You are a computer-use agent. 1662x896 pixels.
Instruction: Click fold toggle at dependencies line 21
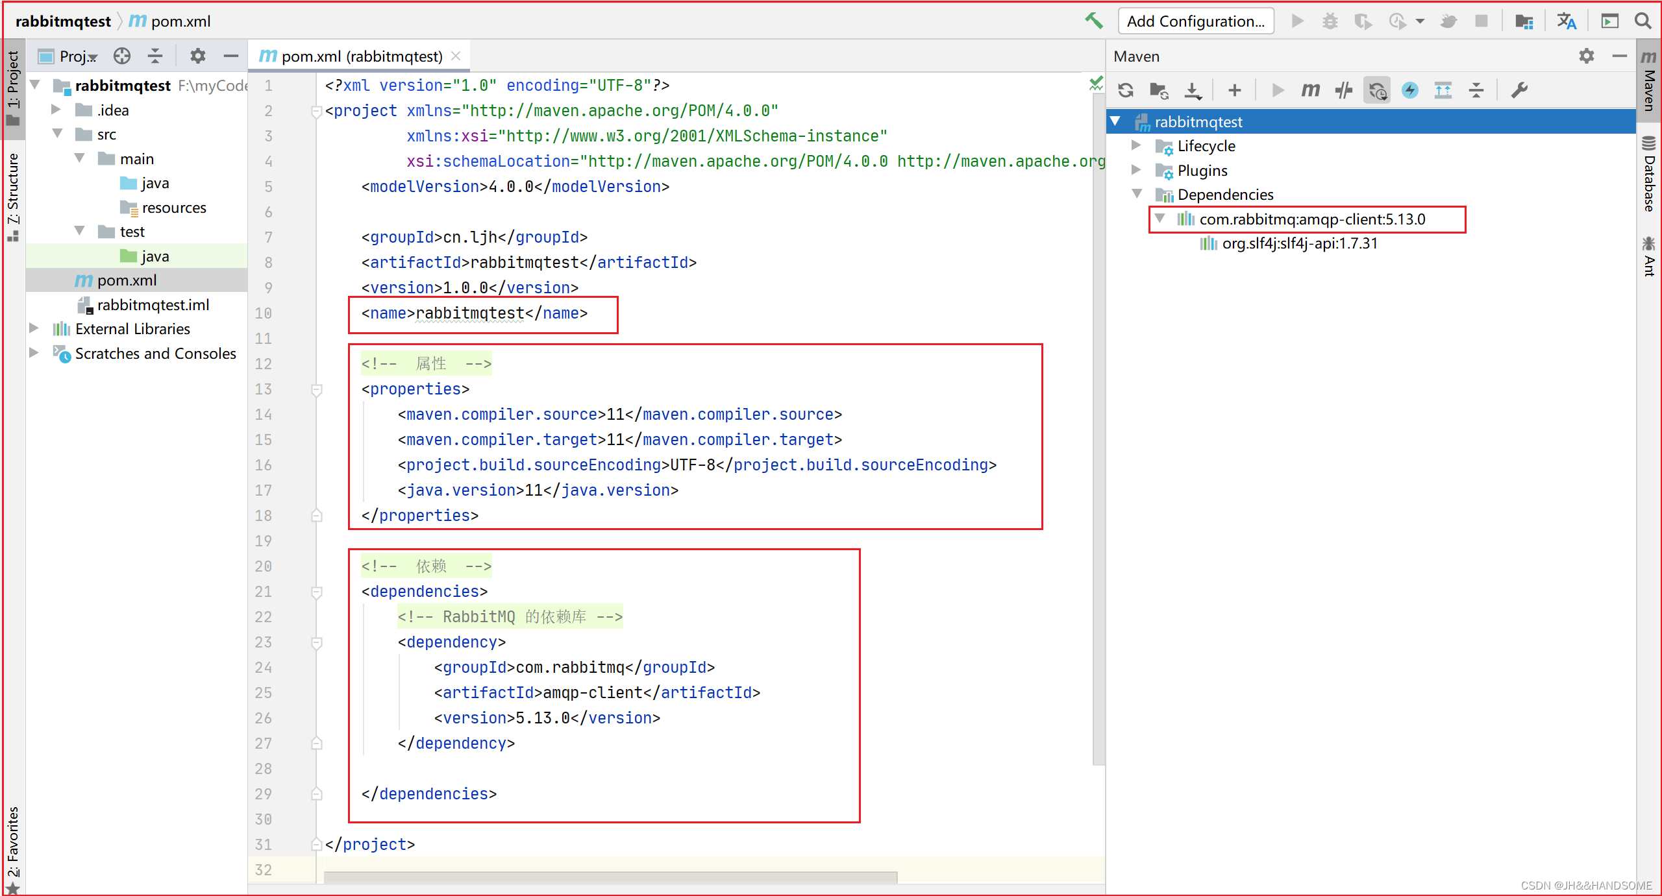(x=317, y=592)
